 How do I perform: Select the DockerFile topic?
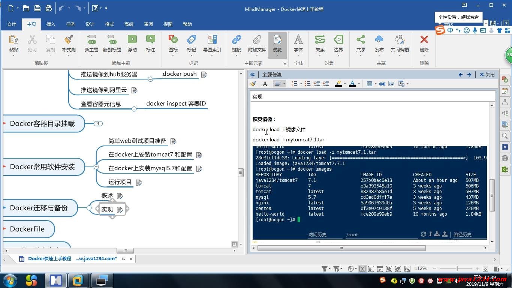coord(27,229)
